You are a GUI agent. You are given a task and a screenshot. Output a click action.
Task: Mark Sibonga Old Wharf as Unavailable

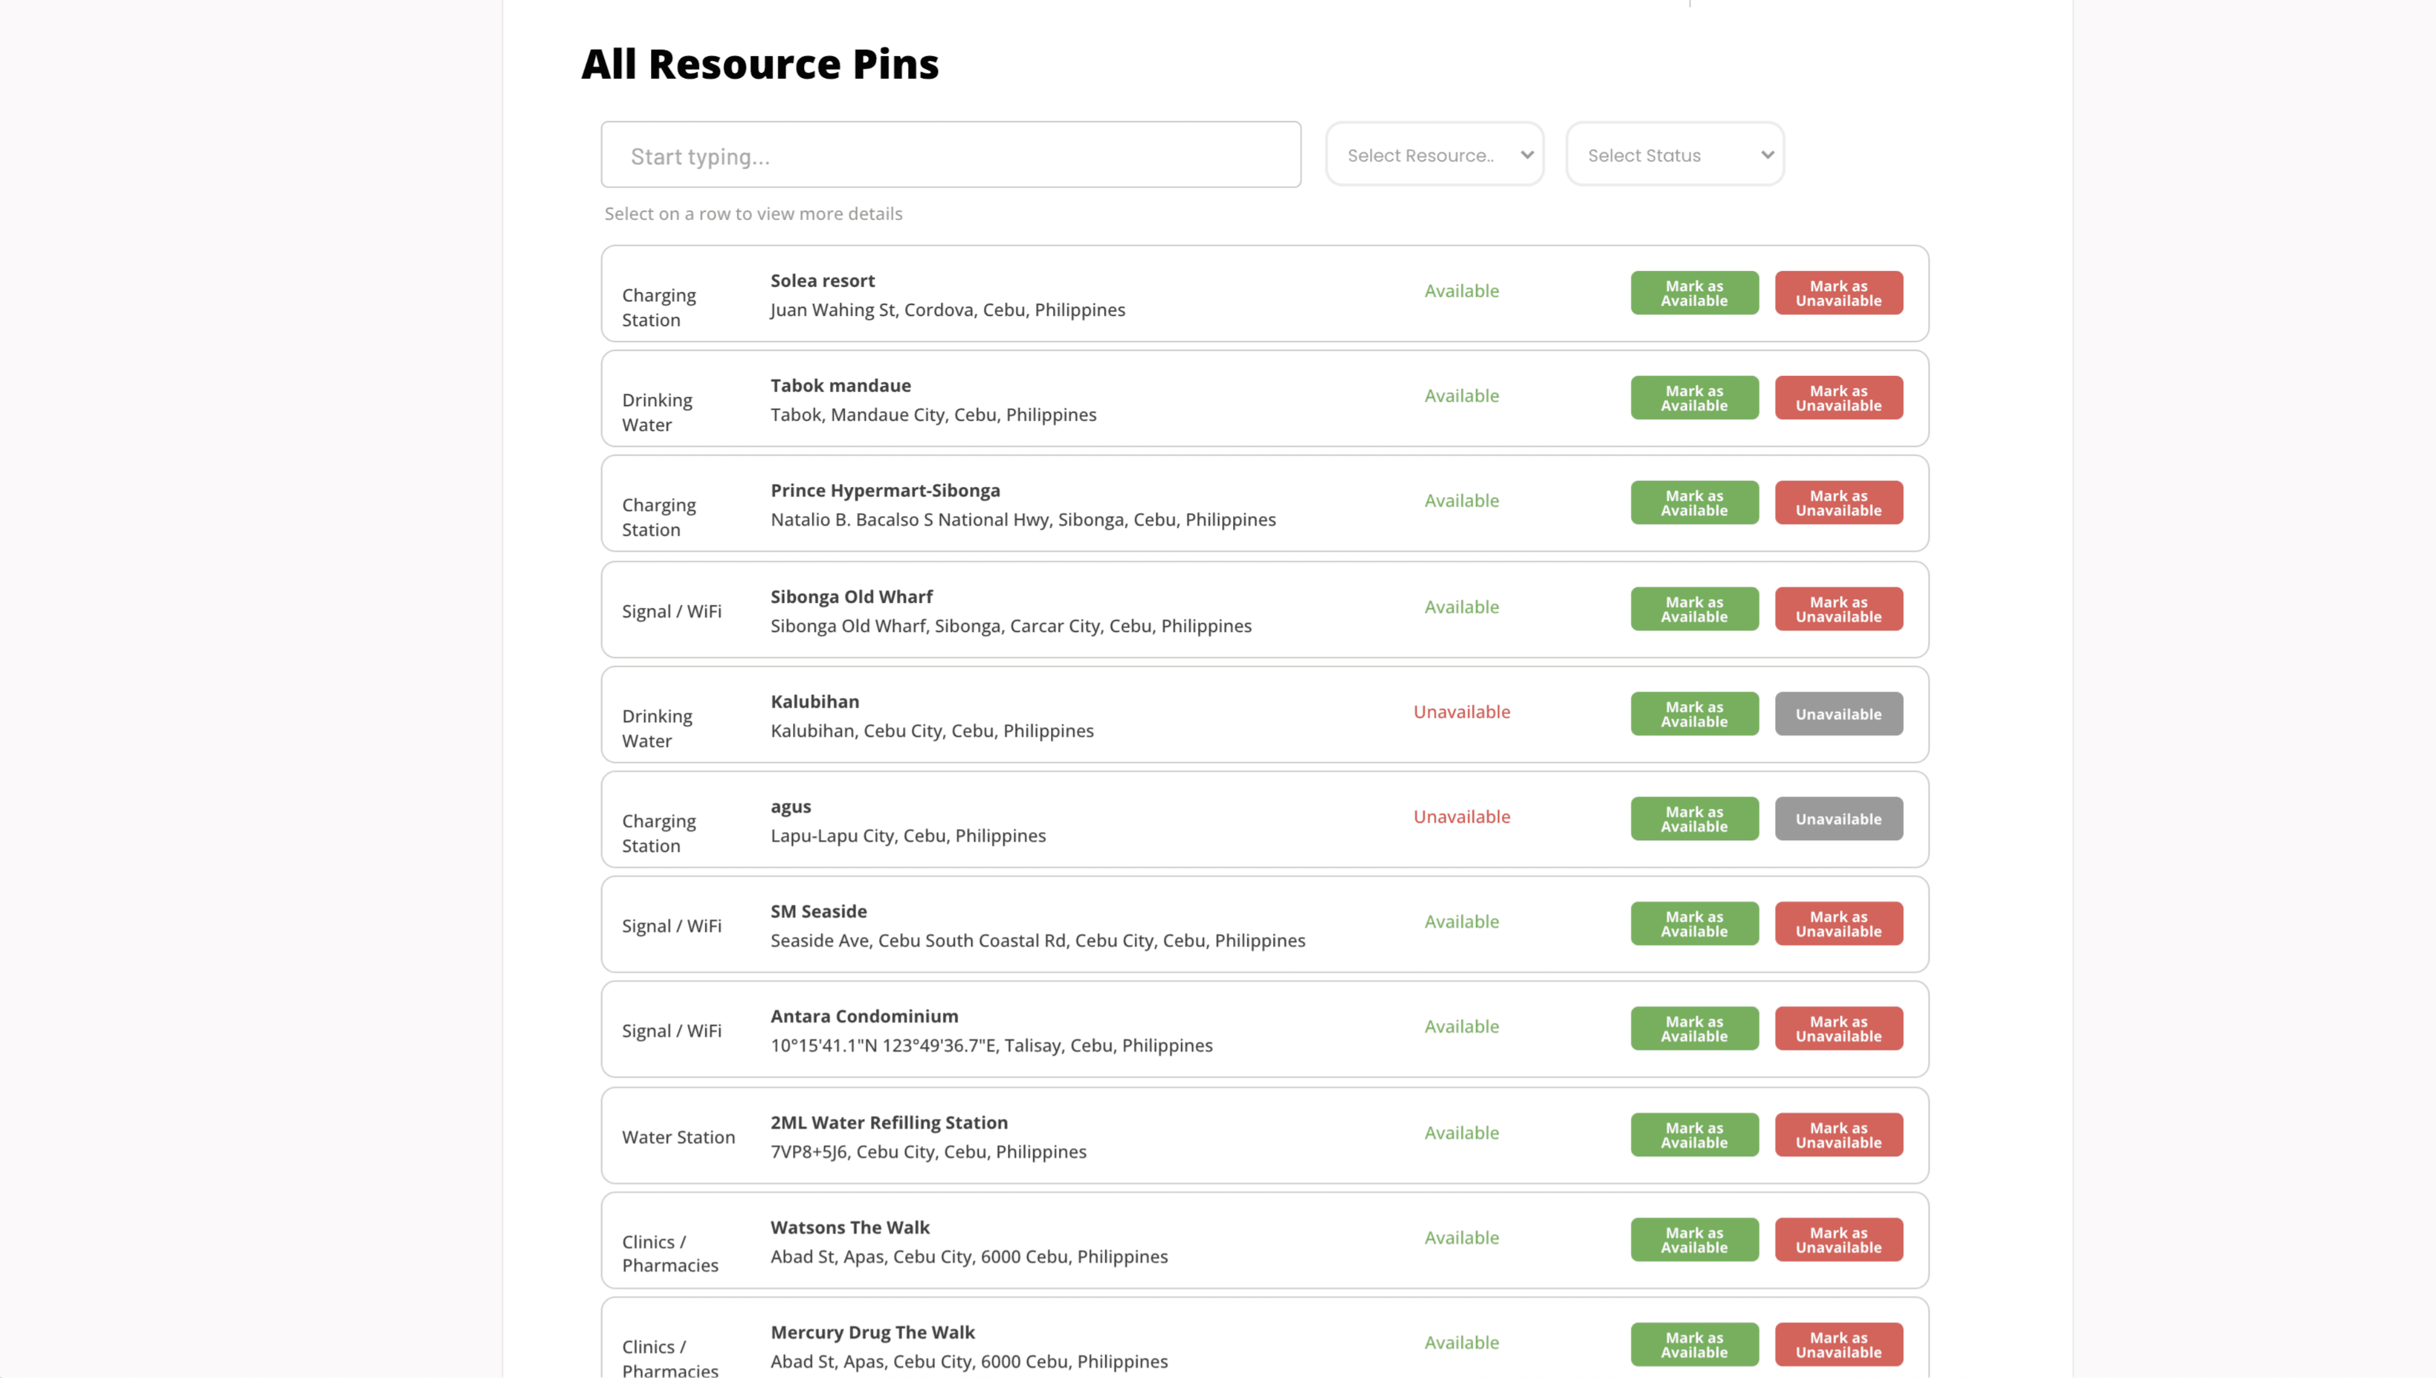(x=1837, y=609)
